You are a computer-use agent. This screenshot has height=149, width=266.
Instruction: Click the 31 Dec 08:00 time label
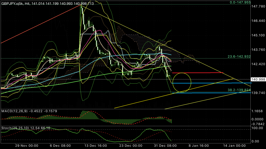(x=165, y=146)
